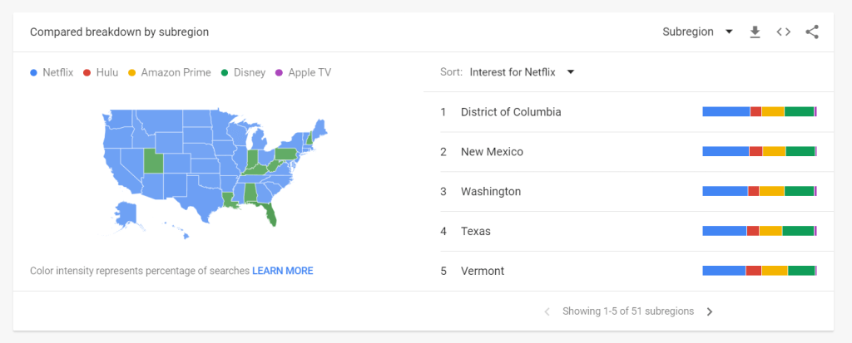Share the compared breakdown chart
Screen dimensions: 852x343
tap(812, 32)
